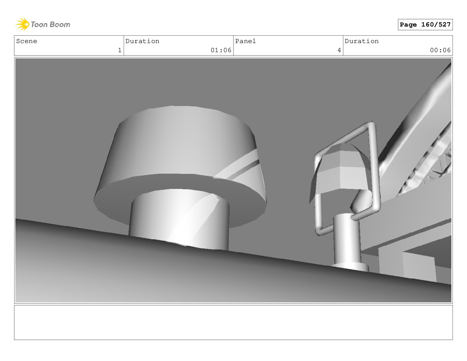Click the Page 160/527 indicator
The height and width of the screenshot is (361, 467).
[425, 24]
